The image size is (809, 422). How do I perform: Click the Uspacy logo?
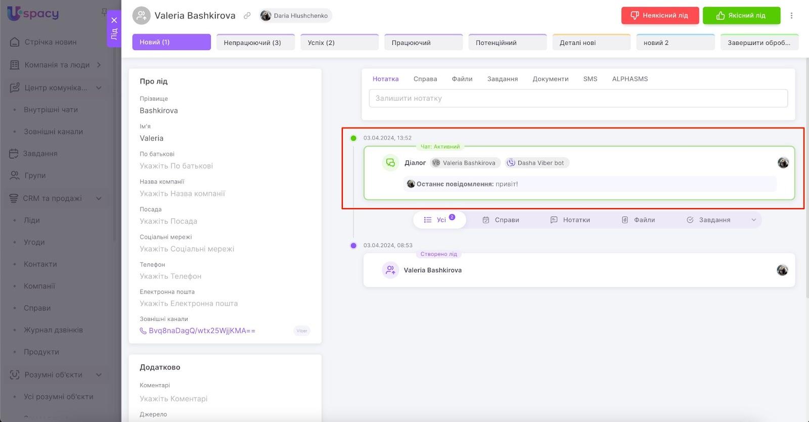[x=33, y=14]
